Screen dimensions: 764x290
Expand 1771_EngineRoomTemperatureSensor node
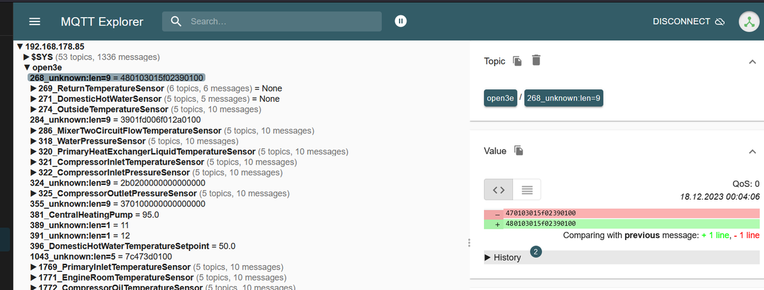(x=34, y=278)
